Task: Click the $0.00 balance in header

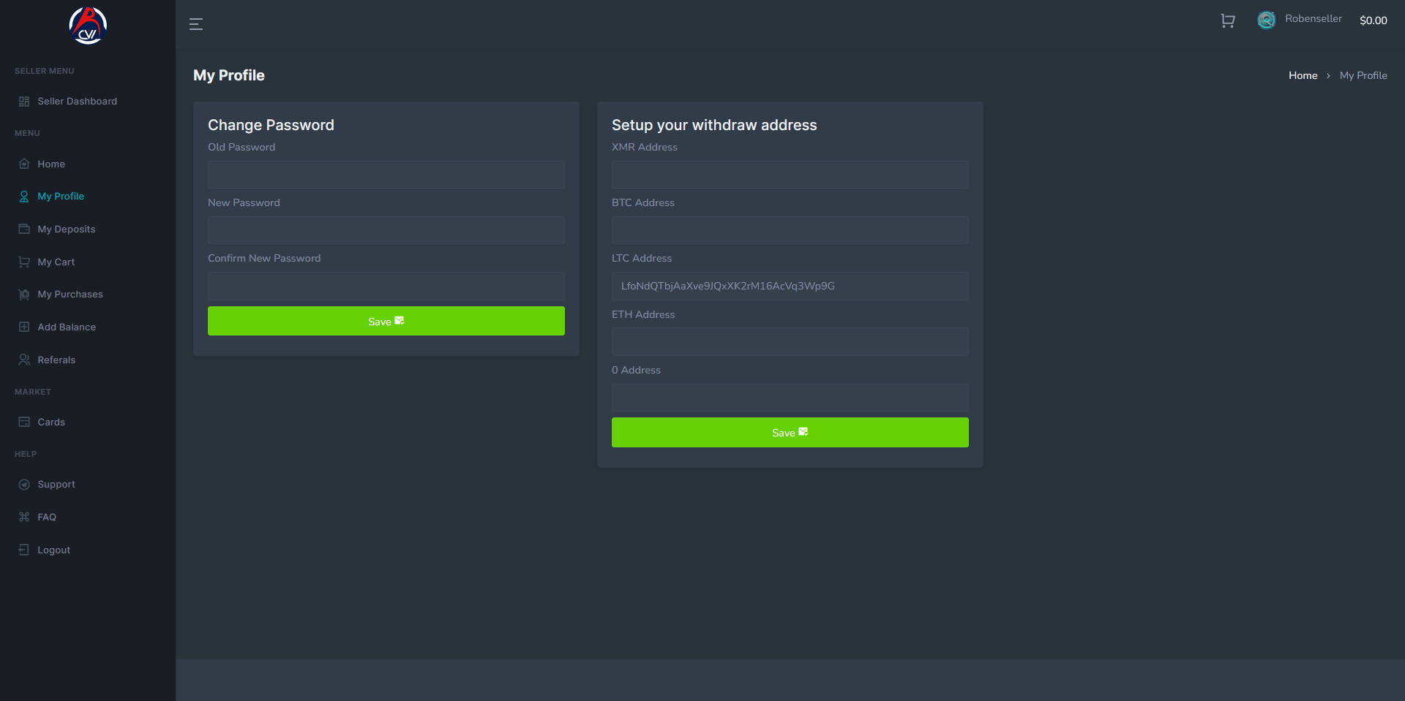Action: 1374,20
